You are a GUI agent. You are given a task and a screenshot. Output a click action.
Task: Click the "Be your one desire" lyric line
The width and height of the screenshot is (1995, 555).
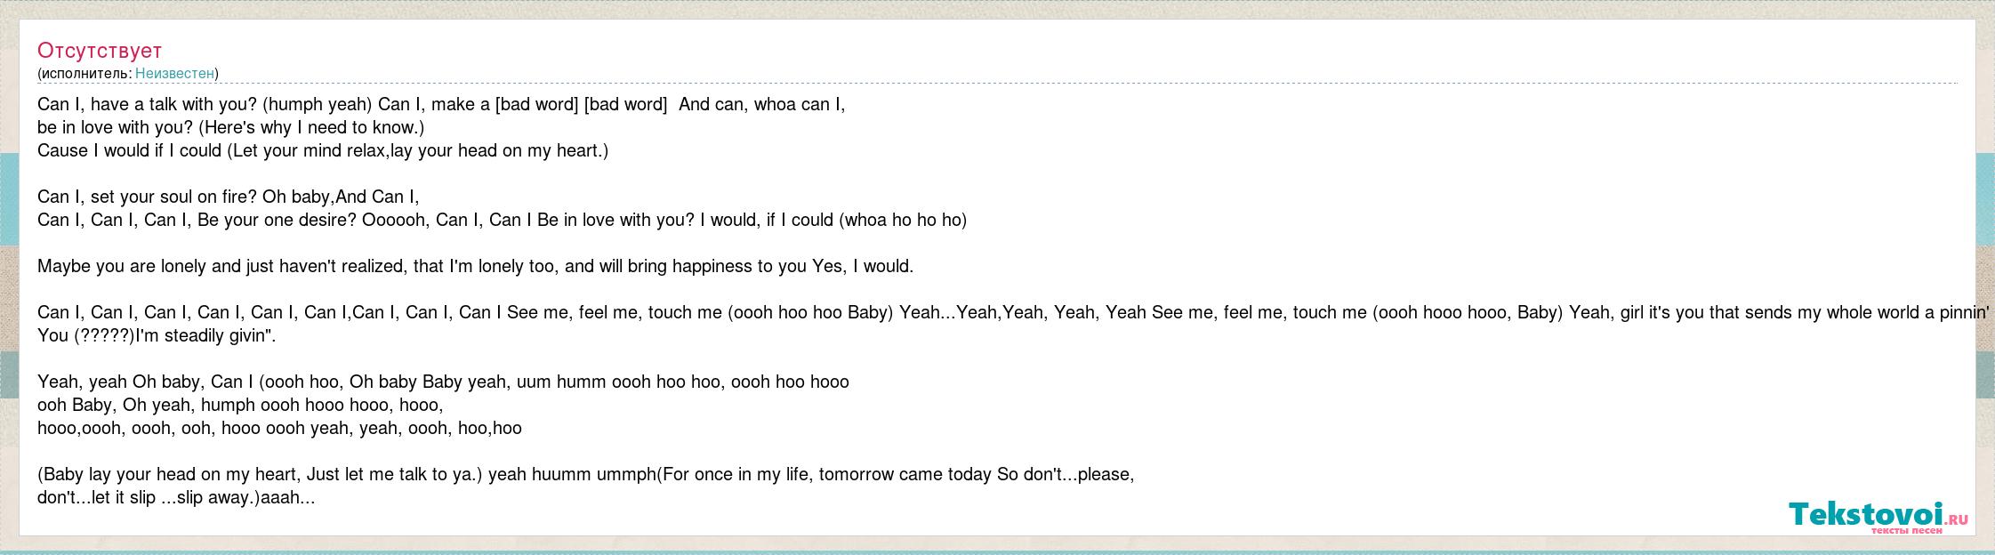point(502,220)
